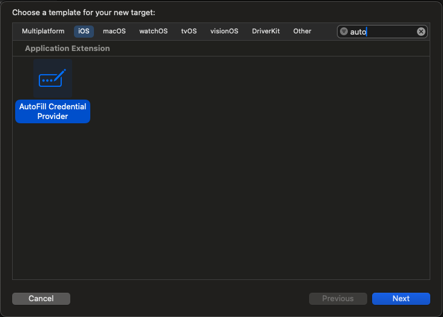This screenshot has height=317, width=443.
Task: Open the filter options icon in search
Action: click(344, 31)
